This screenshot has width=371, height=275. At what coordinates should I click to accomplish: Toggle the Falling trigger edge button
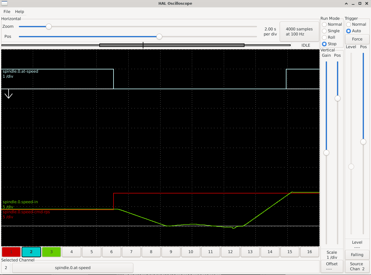click(x=357, y=255)
